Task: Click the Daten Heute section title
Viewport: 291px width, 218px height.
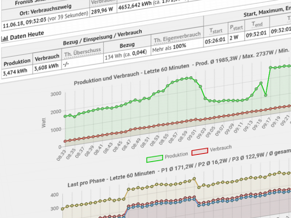Action: 27,35
